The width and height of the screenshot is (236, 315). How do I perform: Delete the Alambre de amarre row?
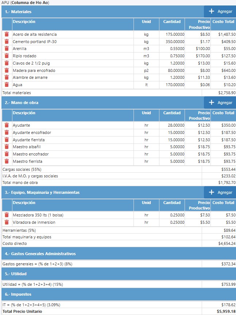click(x=7, y=77)
